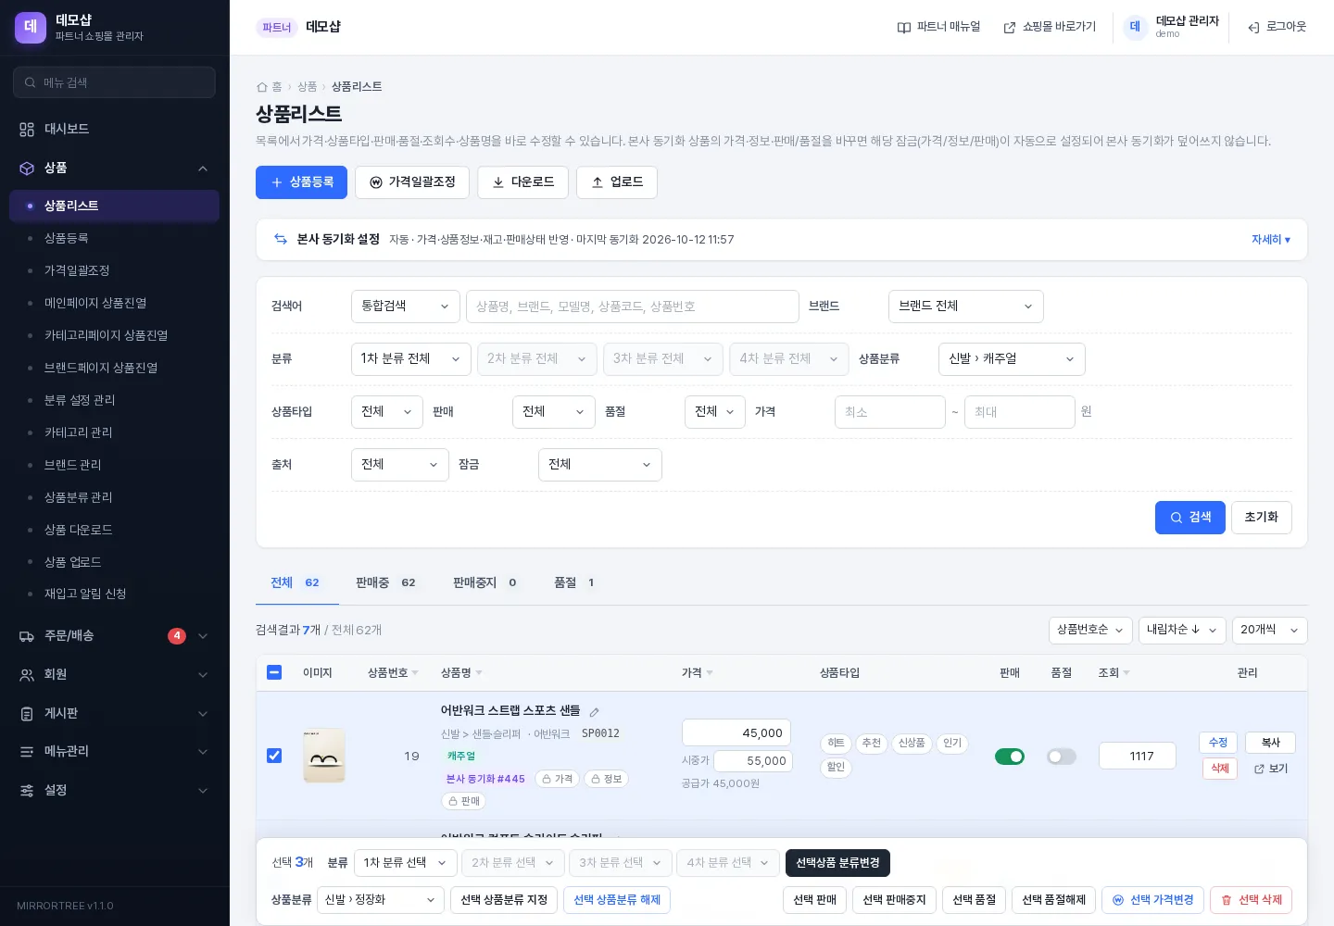Open the 20개씩 page size dropdown
The height and width of the screenshot is (926, 1334).
click(x=1270, y=630)
